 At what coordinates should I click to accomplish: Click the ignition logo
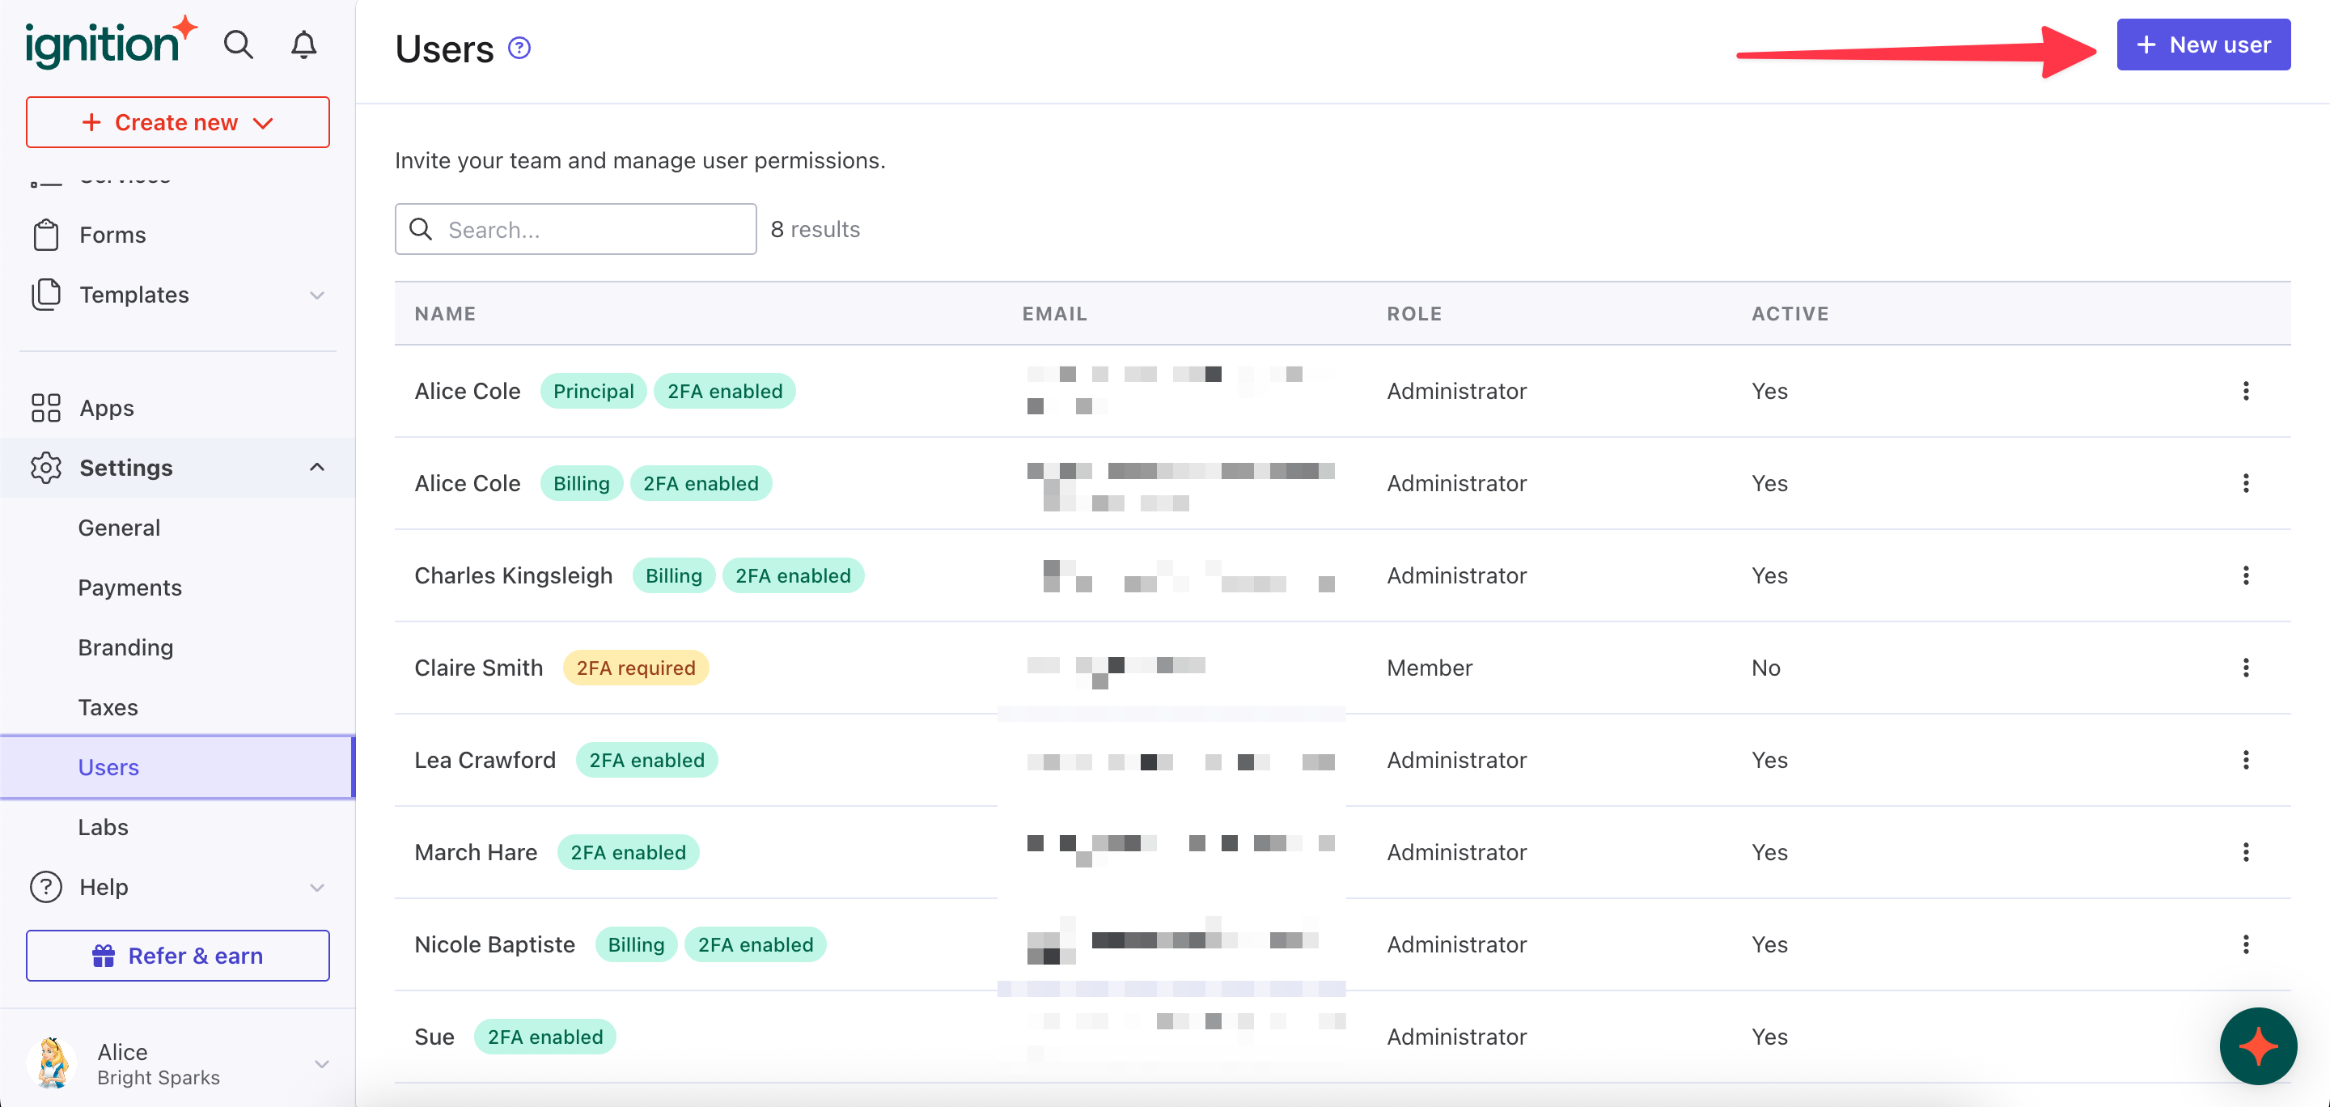(x=110, y=41)
